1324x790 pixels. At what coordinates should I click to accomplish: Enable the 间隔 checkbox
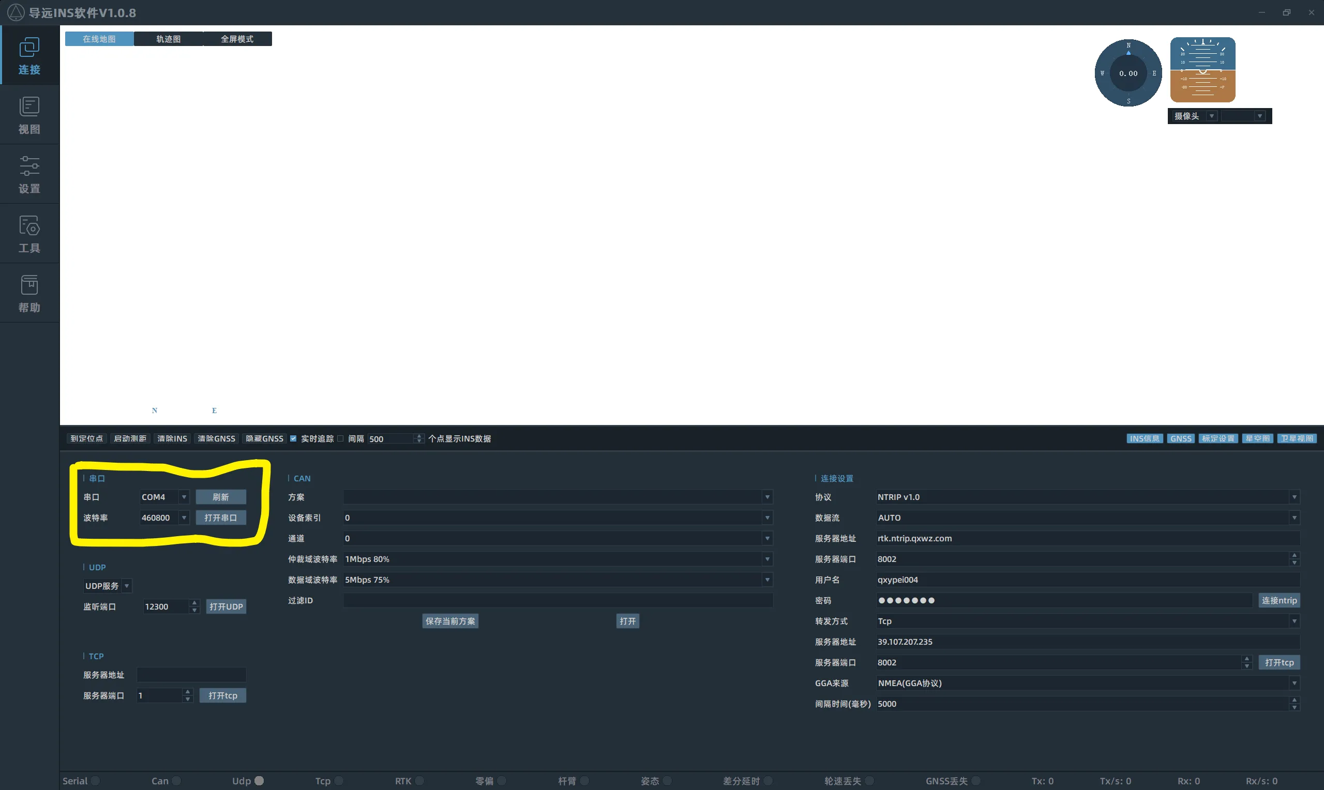(341, 438)
